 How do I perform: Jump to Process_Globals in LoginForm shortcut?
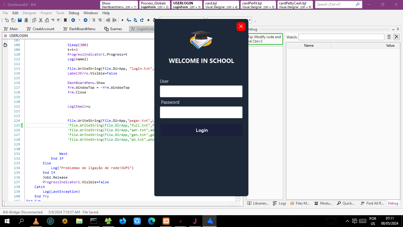click(155, 5)
